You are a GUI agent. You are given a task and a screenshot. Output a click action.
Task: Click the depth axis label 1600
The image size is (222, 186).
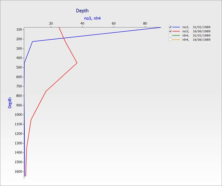pyautogui.click(x=19, y=172)
